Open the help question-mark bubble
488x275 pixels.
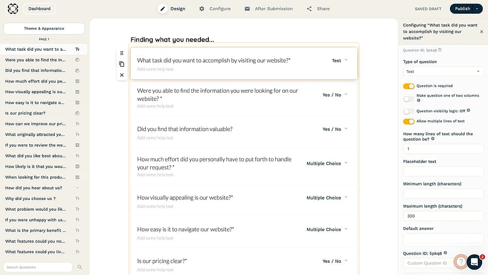[x=460, y=262]
